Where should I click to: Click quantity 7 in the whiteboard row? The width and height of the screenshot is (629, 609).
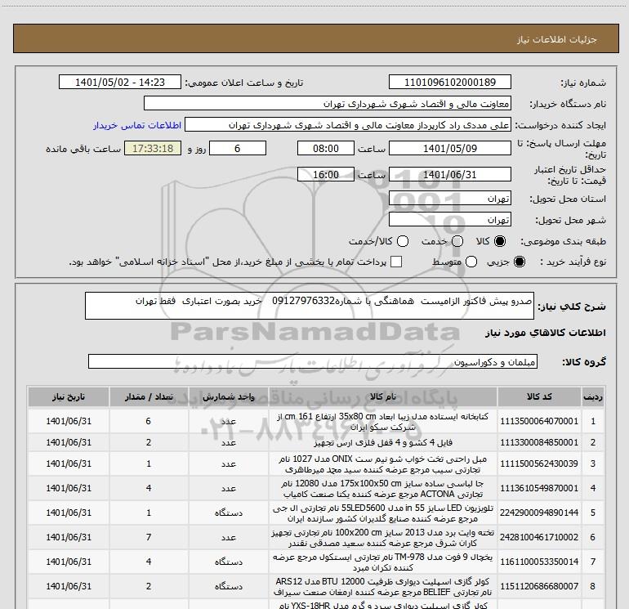(149, 537)
